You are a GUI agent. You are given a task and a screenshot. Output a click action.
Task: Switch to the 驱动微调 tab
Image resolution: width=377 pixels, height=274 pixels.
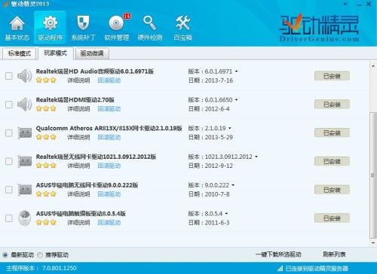pyautogui.click(x=92, y=53)
